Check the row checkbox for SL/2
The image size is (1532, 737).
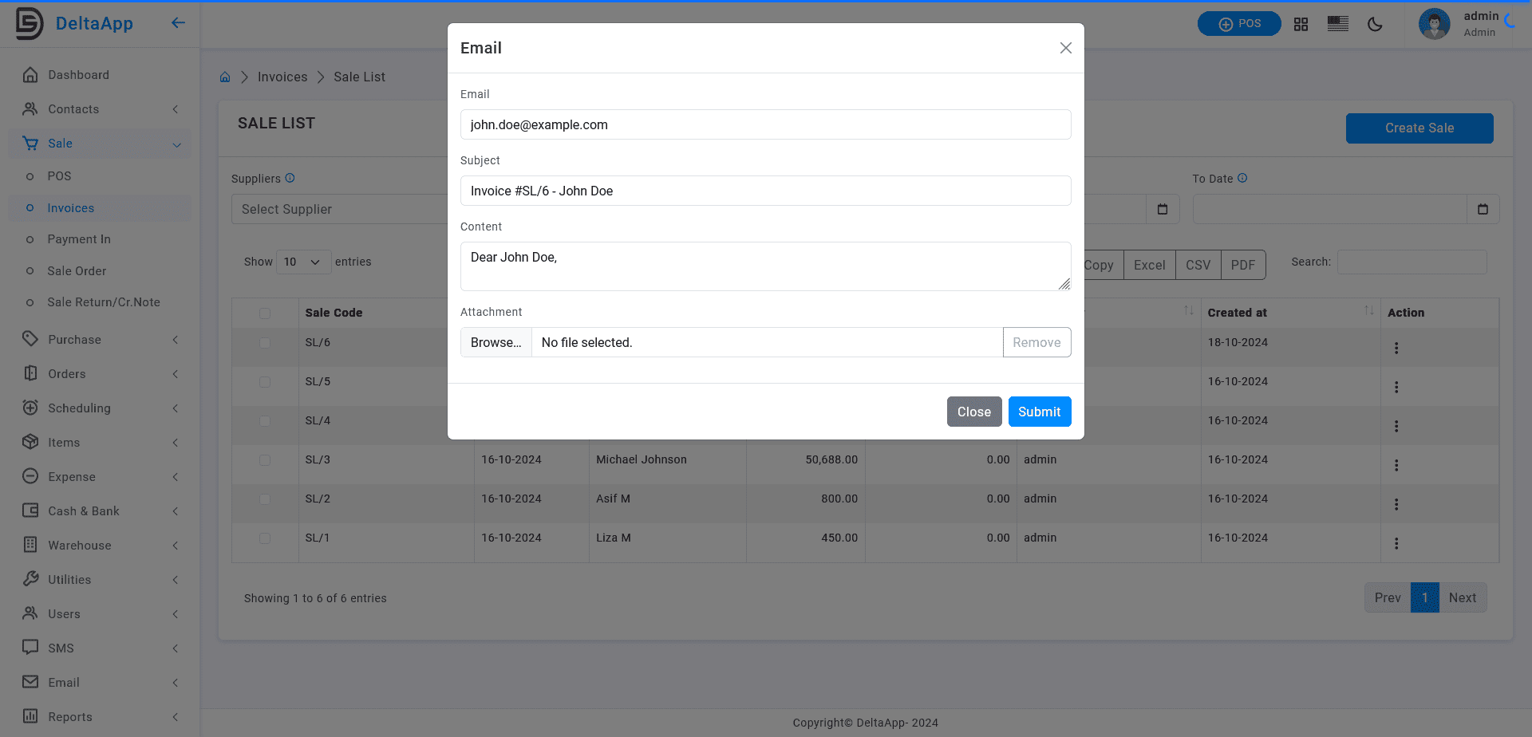[265, 500]
